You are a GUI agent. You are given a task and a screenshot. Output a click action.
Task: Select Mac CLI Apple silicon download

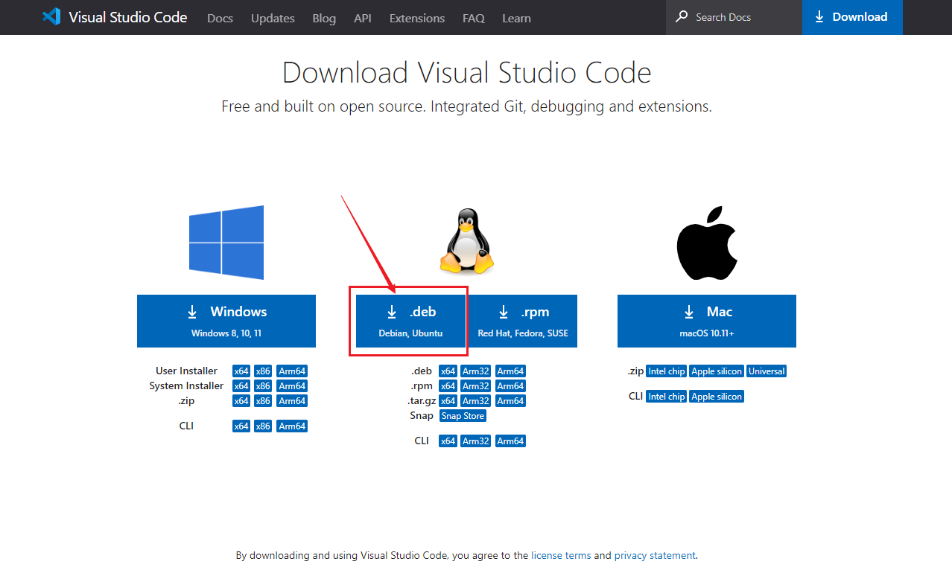(x=717, y=397)
